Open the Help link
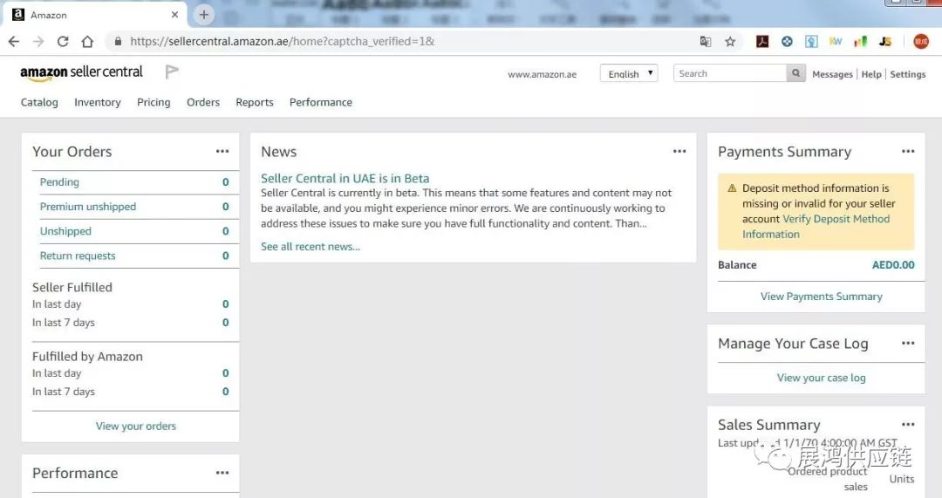Viewport: 942px width, 498px height. point(871,74)
